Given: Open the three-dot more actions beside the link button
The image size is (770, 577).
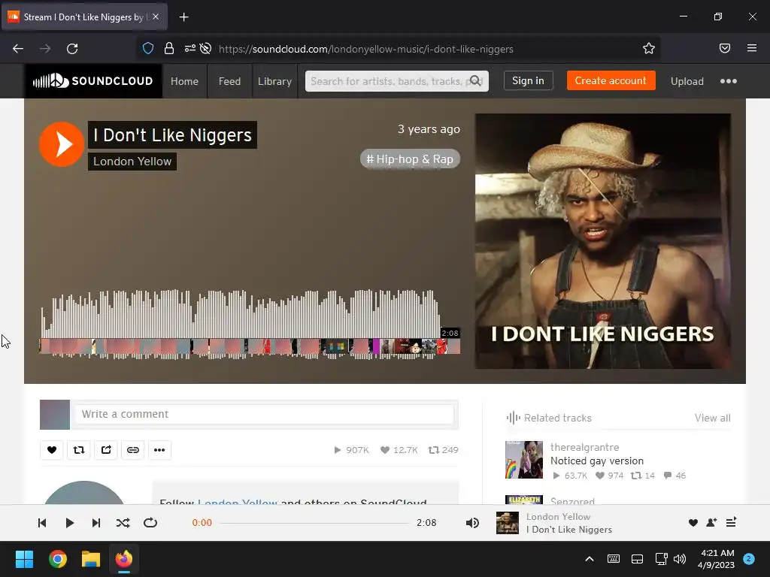Looking at the screenshot, I should [159, 450].
